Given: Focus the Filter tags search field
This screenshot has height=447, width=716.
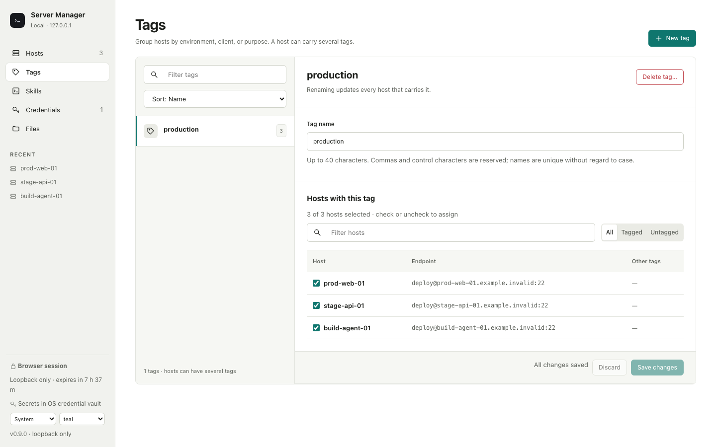Looking at the screenshot, I should [x=215, y=74].
